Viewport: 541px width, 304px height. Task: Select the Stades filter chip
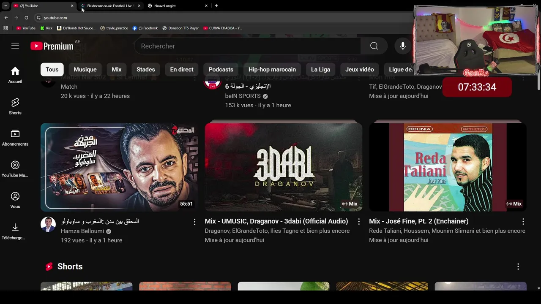pos(146,70)
